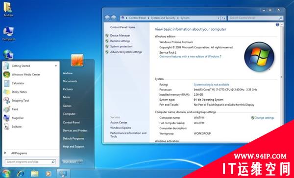The width and height of the screenshot is (294, 178).
Task: Open Devices and Printers
Action: pos(75,131)
